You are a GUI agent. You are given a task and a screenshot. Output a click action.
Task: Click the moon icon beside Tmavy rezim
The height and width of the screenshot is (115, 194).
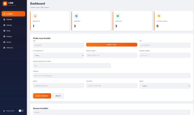(4, 111)
